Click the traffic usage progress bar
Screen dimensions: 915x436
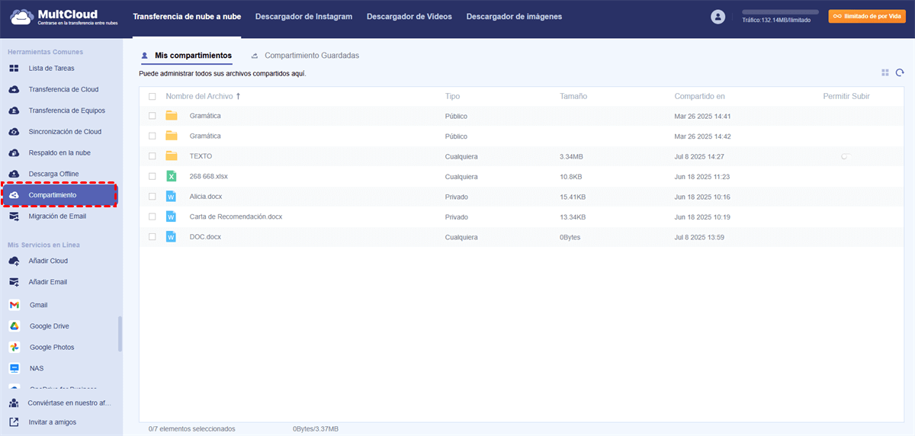point(780,13)
